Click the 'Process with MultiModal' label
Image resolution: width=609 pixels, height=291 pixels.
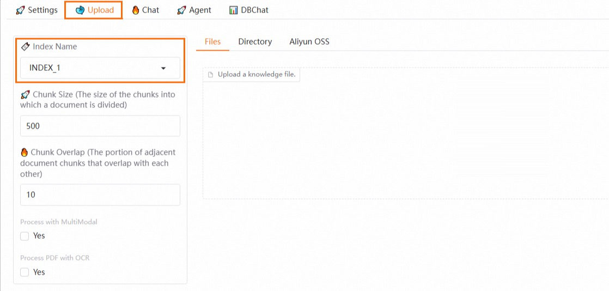pyautogui.click(x=59, y=222)
